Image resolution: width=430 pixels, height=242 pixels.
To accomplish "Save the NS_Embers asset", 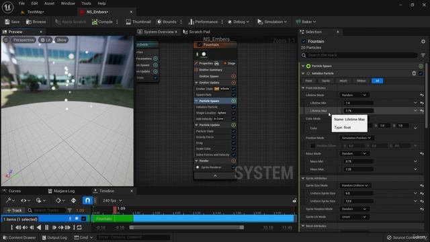I will [x=12, y=22].
